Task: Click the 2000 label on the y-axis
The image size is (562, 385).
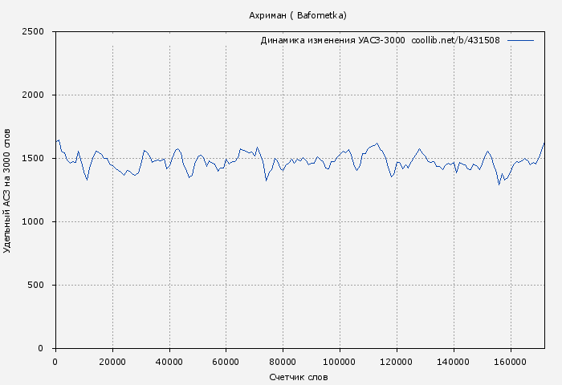Action: tap(38, 95)
